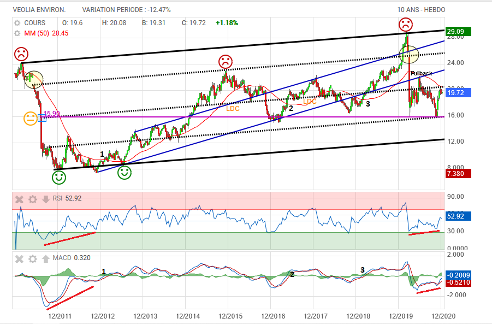Close the RSI indicator panel
The width and height of the screenshot is (492, 324).
click(x=20, y=199)
